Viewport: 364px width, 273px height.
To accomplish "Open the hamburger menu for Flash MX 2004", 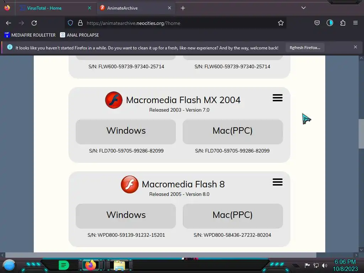I will pos(277,98).
